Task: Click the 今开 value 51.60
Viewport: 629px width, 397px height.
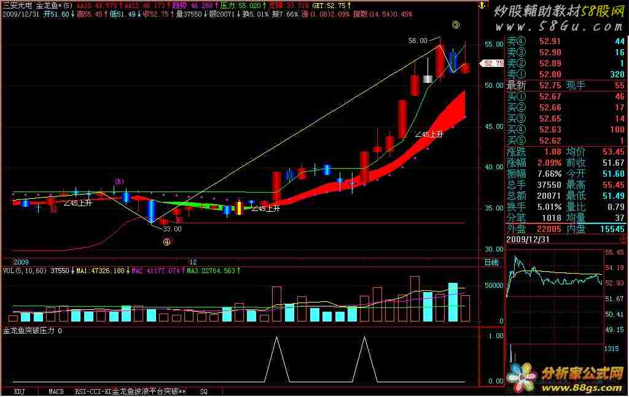Action: pos(614,174)
